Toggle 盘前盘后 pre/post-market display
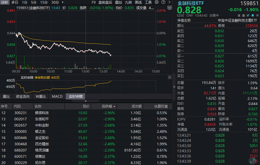This screenshot has height=165, width=260. click(105, 2)
